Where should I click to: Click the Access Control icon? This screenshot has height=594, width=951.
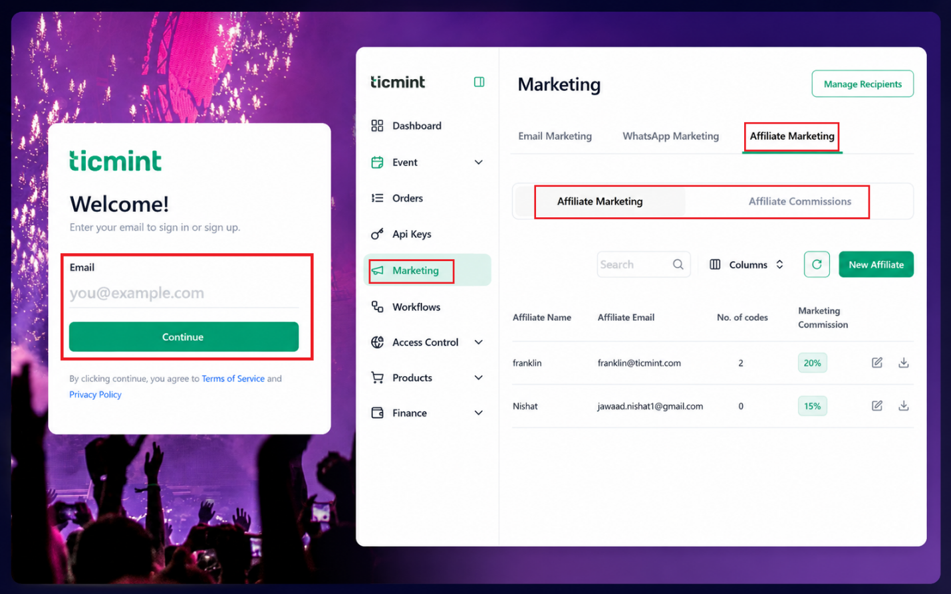(377, 342)
